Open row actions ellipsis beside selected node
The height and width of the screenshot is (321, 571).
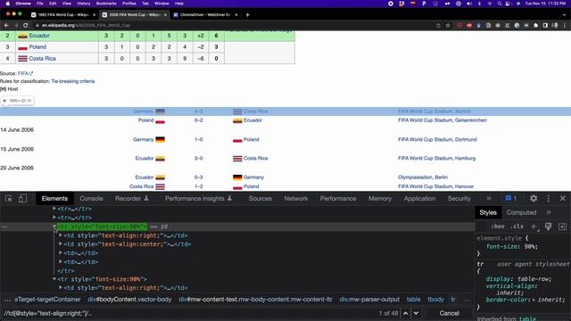click(x=4, y=226)
